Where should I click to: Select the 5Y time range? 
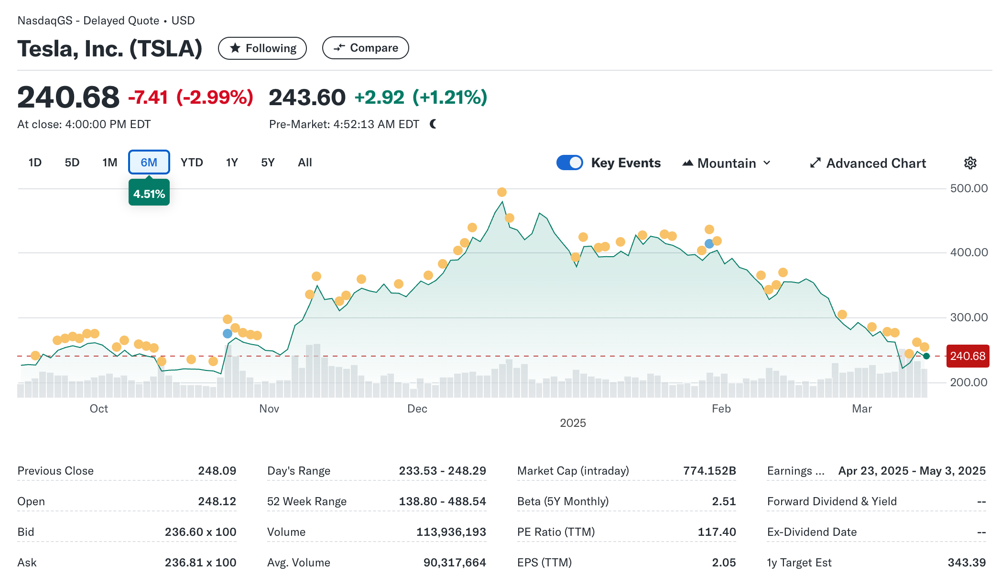pos(268,163)
